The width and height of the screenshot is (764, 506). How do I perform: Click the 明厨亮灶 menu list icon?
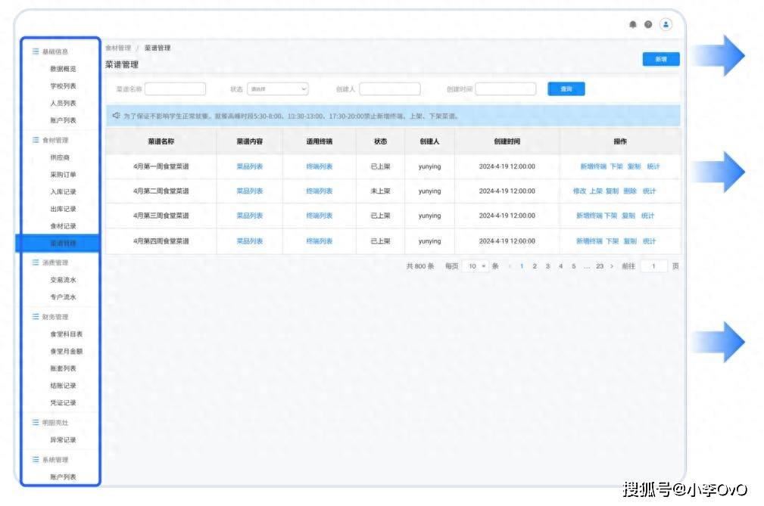tap(35, 423)
